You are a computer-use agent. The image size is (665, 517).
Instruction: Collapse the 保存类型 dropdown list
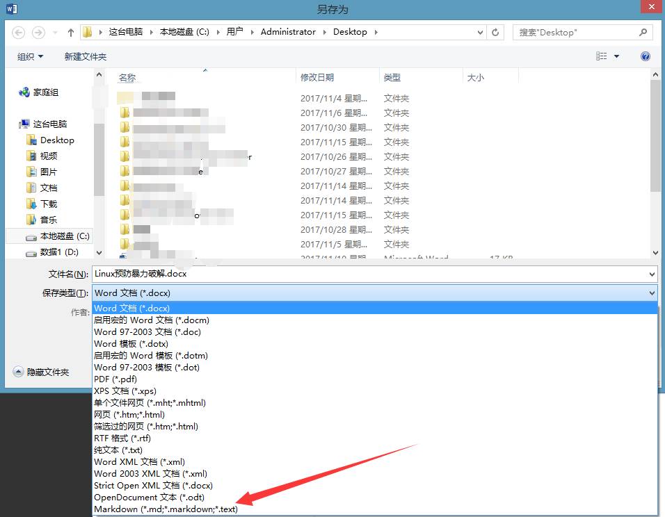point(652,293)
